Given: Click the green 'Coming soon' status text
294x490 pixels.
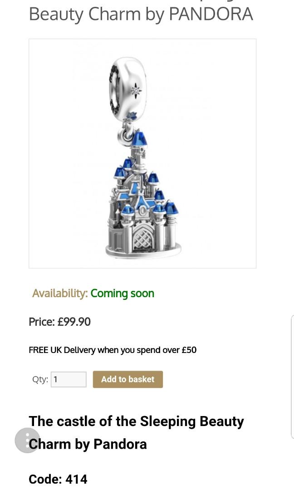Looking at the screenshot, I should [122, 294].
